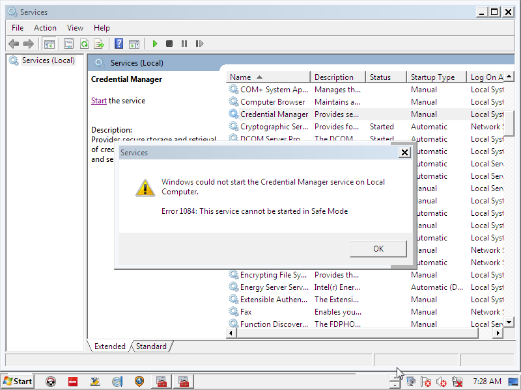Select the Extensible Authentication Protocol service
This screenshot has width=521, height=390.
click(365, 300)
